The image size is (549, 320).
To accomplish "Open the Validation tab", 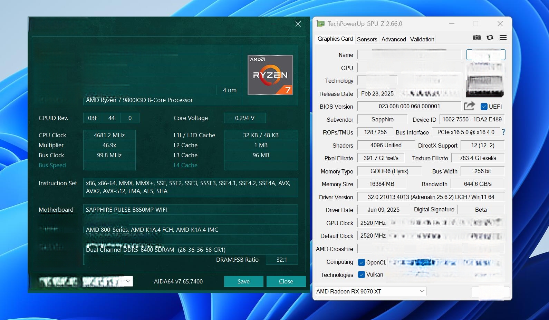I will [x=422, y=39].
